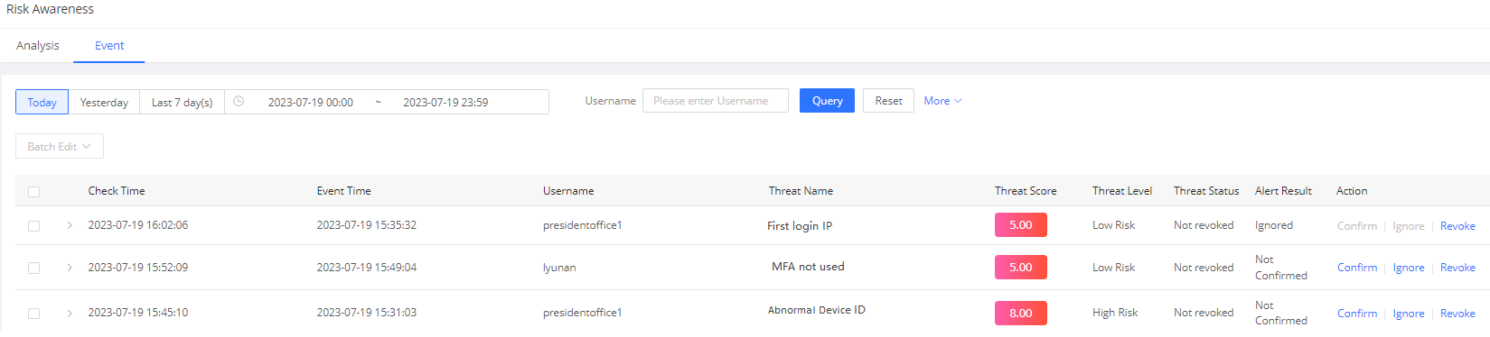Click the Event Time column header
Viewport: 1490px width, 337px height.
point(343,191)
